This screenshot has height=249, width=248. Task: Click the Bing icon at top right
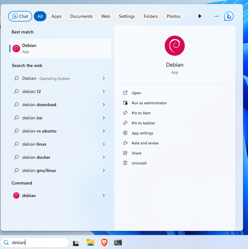[x=229, y=16]
